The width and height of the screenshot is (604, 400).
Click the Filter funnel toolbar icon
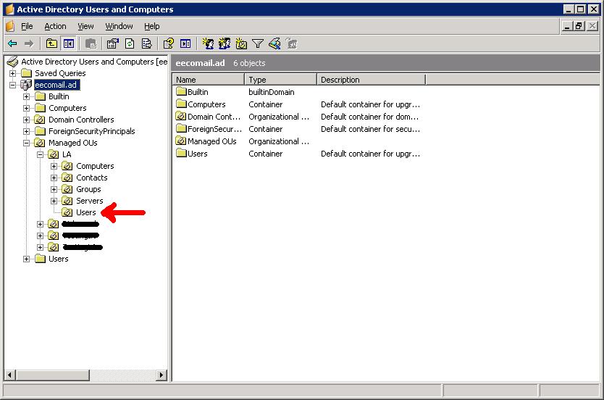pos(258,44)
